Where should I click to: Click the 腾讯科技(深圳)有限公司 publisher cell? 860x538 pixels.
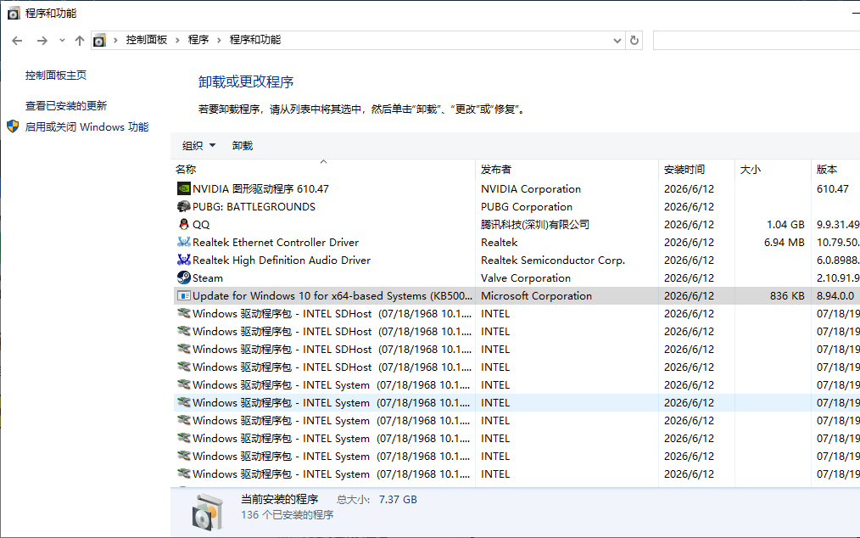click(x=535, y=225)
